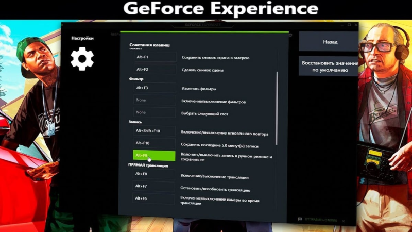This screenshot has width=412, height=232.
Task: Select the Alt+F1 screenshot shortcut field
Action: point(154,57)
